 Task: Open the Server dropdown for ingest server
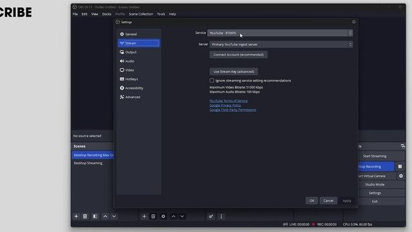point(281,44)
